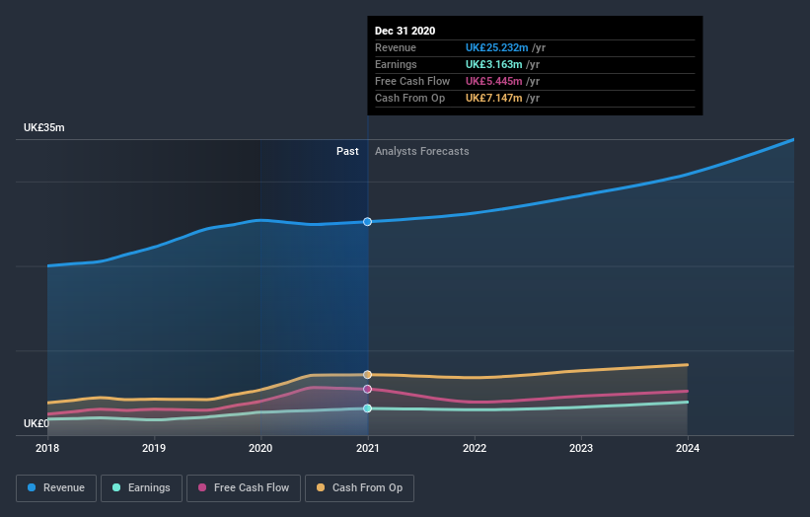The height and width of the screenshot is (517, 810).
Task: Click the UK£0 y-axis label
Action: point(37,423)
